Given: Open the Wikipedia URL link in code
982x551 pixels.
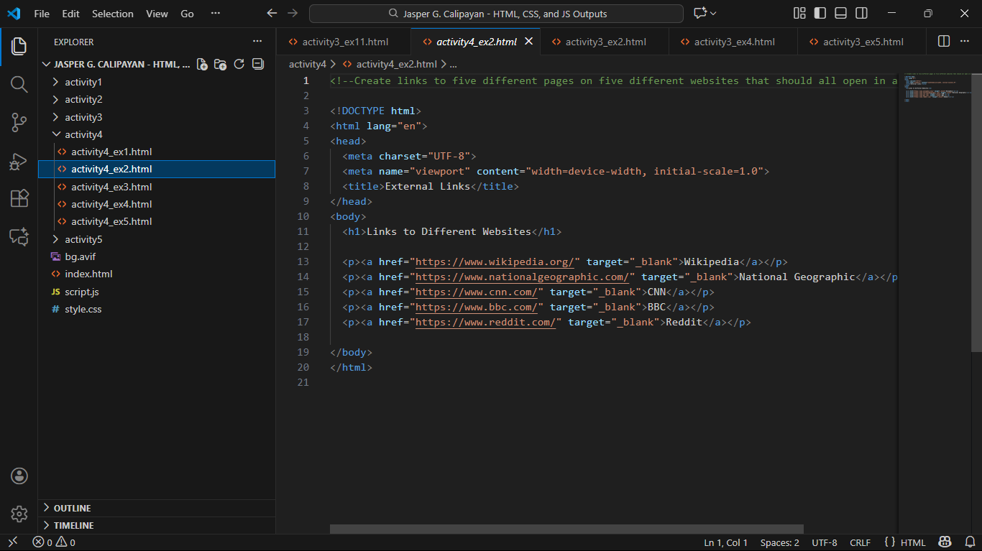Looking at the screenshot, I should pos(496,261).
